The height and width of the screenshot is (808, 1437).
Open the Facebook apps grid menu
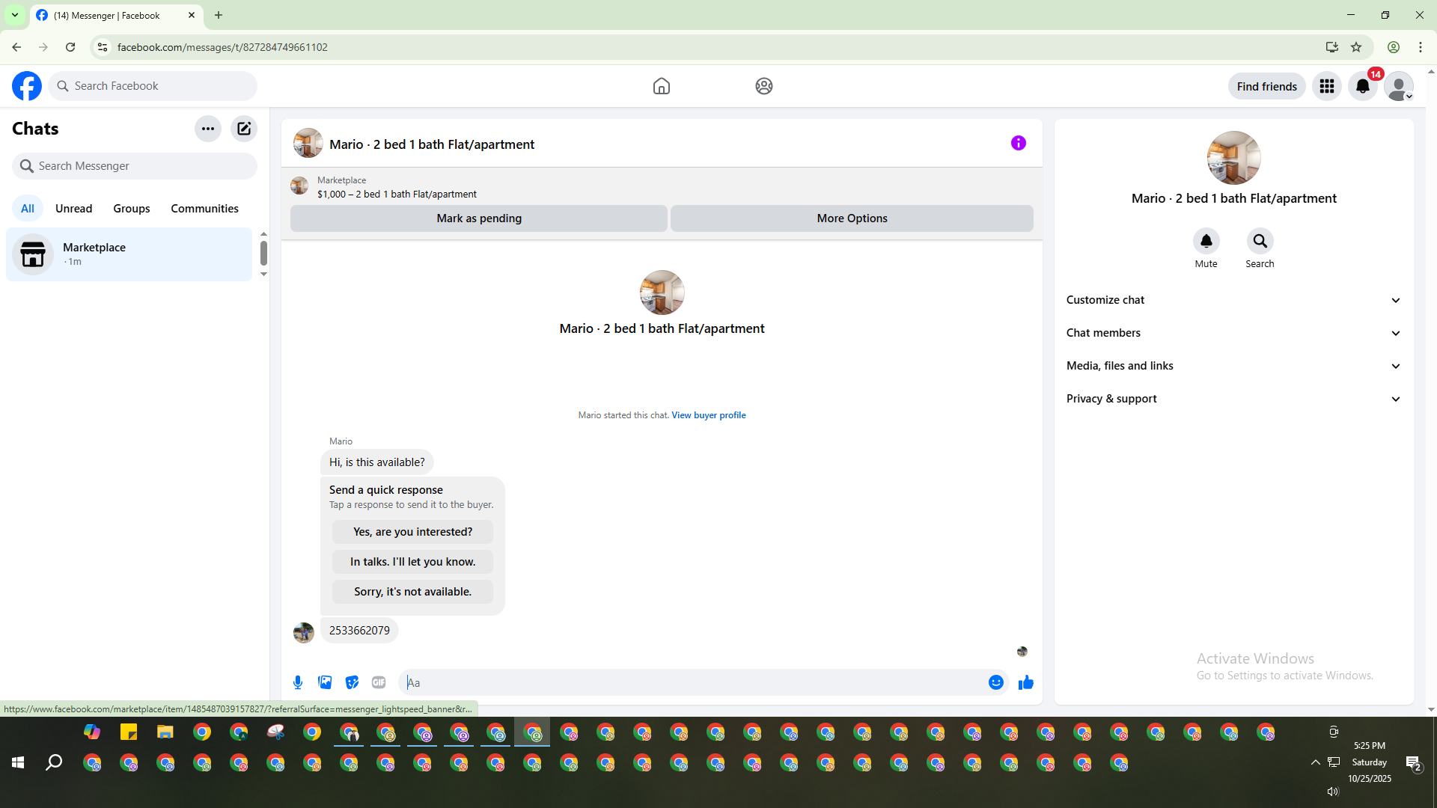1326,86
